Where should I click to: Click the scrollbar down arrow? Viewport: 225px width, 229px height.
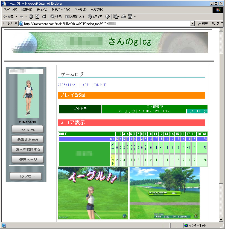[221, 219]
